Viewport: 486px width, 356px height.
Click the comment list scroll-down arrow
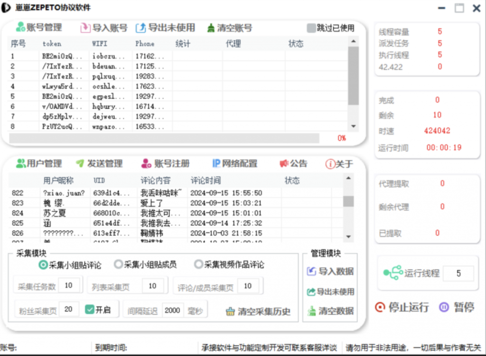point(348,237)
